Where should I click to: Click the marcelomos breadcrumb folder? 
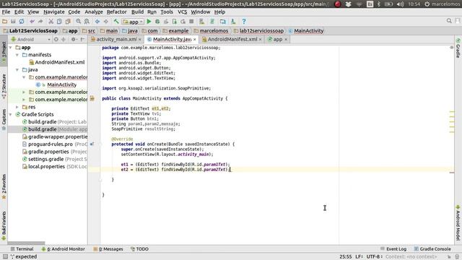coord(211,30)
